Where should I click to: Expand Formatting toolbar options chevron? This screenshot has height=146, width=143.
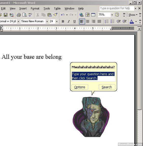pyautogui.click(x=140, y=21)
